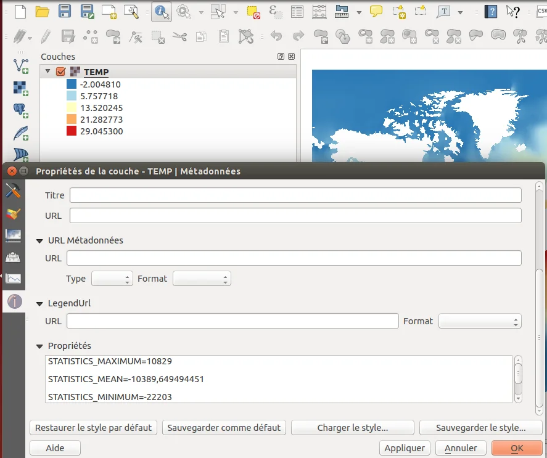Click the Save Project floppy disk icon
Image resolution: width=547 pixels, height=458 pixels.
pyautogui.click(x=65, y=12)
